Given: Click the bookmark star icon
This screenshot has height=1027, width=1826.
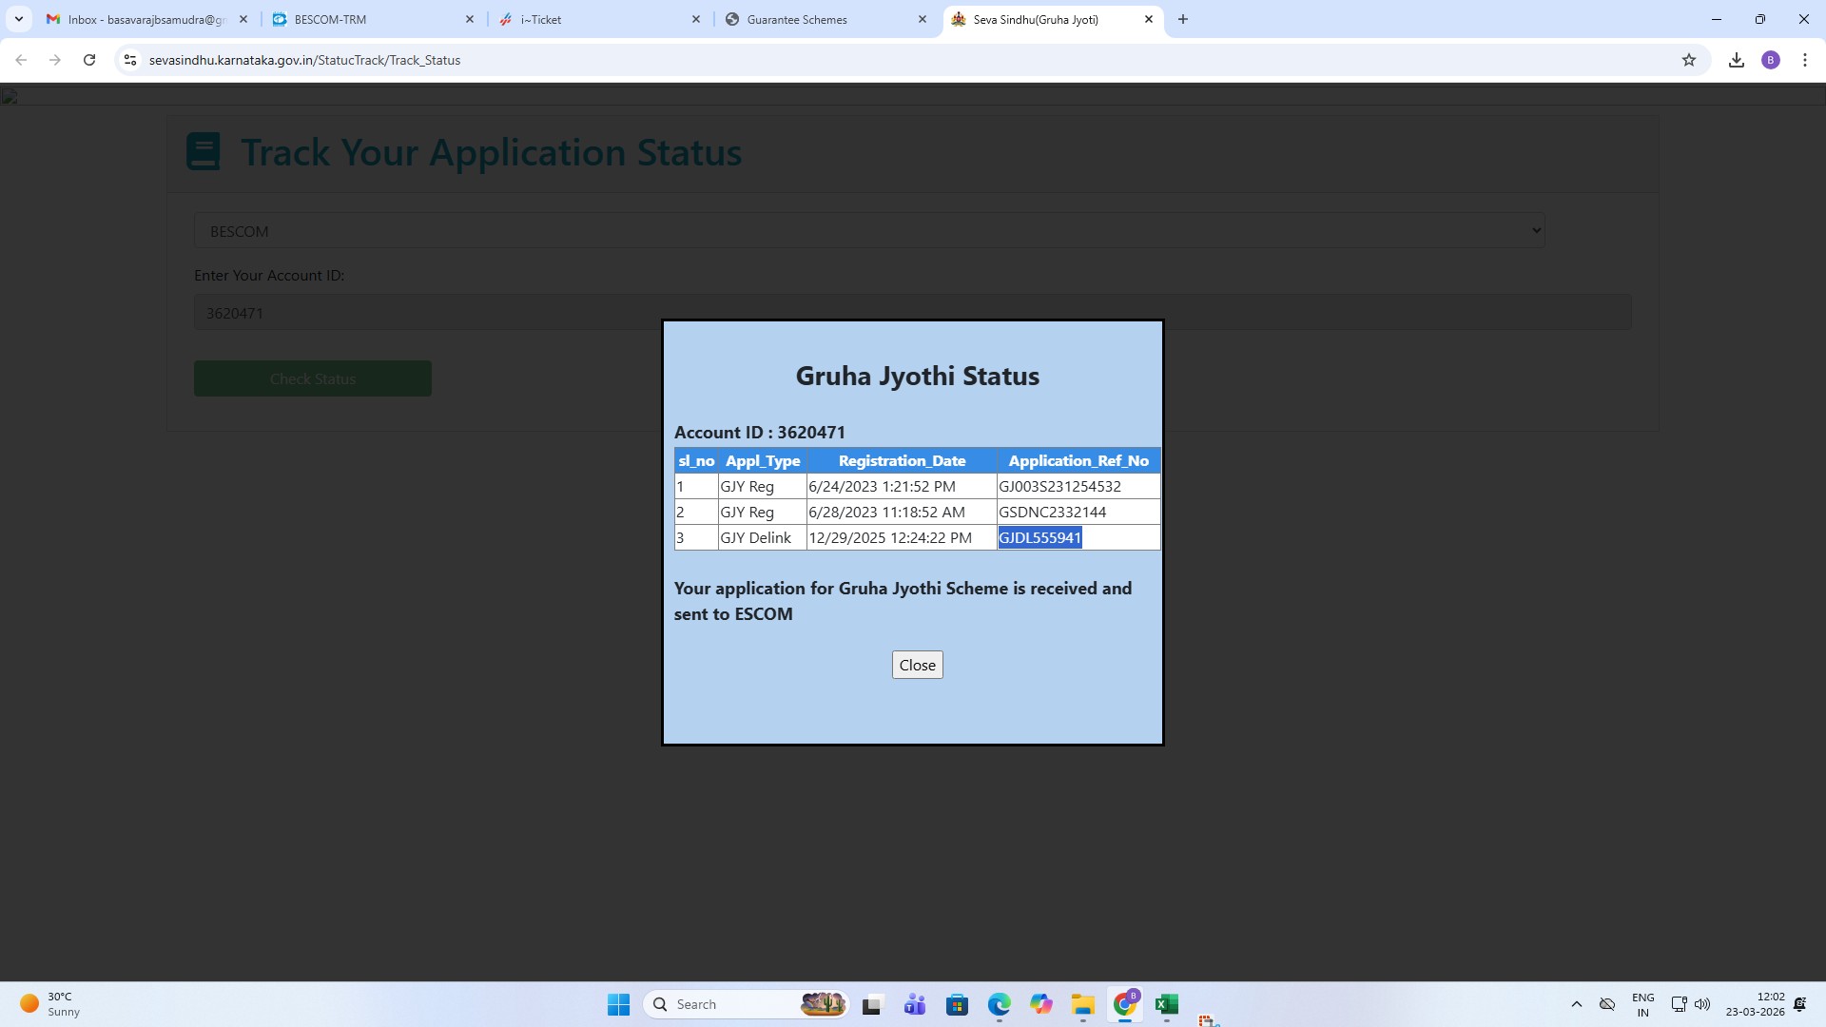Looking at the screenshot, I should [1689, 60].
